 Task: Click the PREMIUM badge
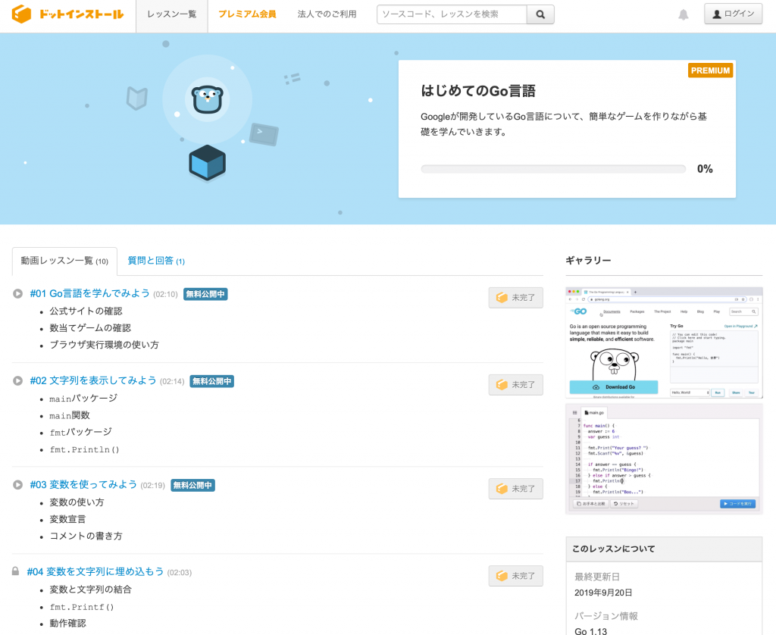(x=710, y=70)
